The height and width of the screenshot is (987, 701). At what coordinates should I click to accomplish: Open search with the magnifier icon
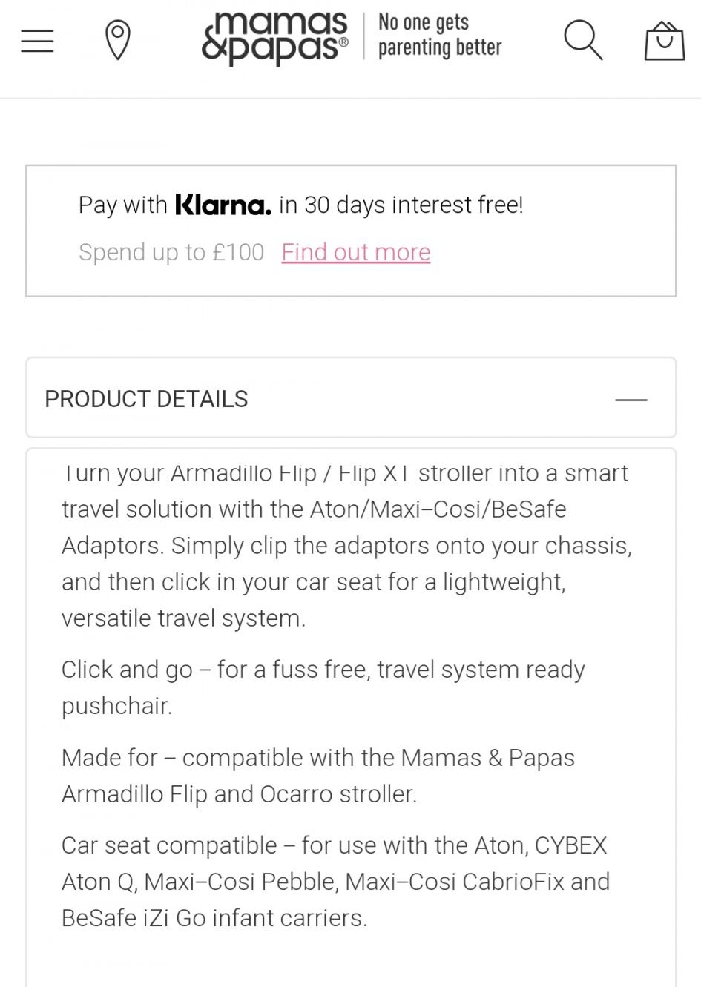pos(582,39)
